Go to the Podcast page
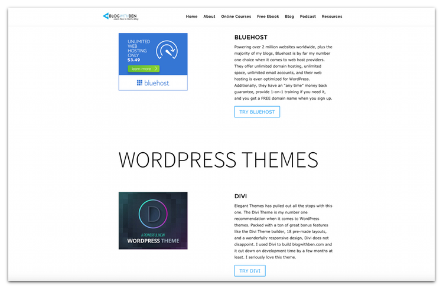Viewport: 443px width, 292px height. click(308, 17)
